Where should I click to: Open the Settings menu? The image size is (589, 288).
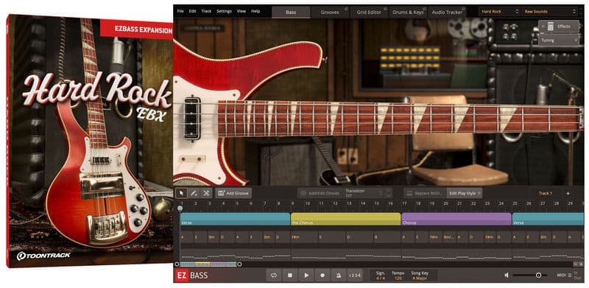coord(224,11)
